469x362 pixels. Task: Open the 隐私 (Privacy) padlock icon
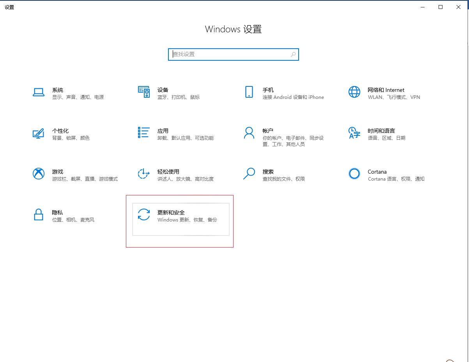click(38, 214)
